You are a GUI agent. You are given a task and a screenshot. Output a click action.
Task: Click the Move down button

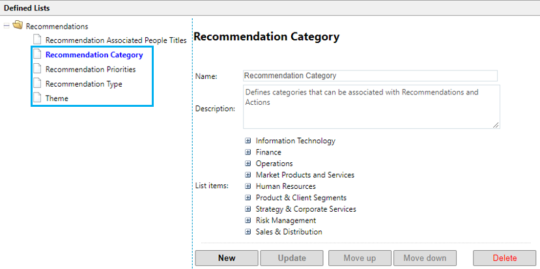(425, 258)
